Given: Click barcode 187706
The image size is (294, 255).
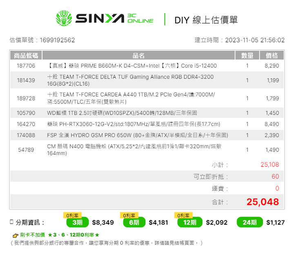Looking at the screenshot, I should [26, 66].
